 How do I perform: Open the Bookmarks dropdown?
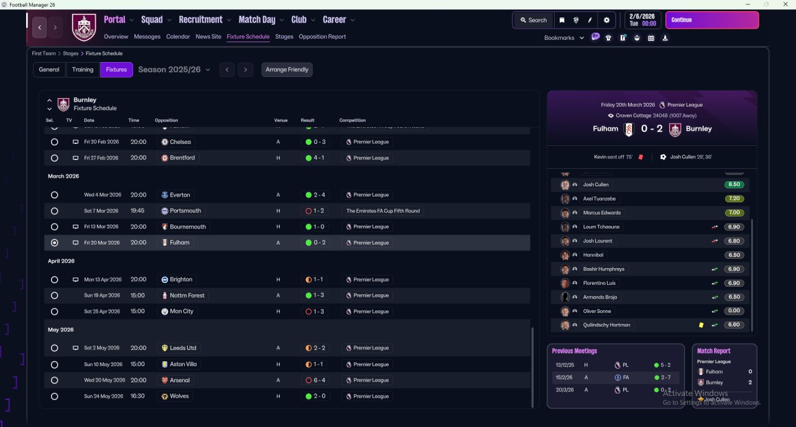click(564, 38)
